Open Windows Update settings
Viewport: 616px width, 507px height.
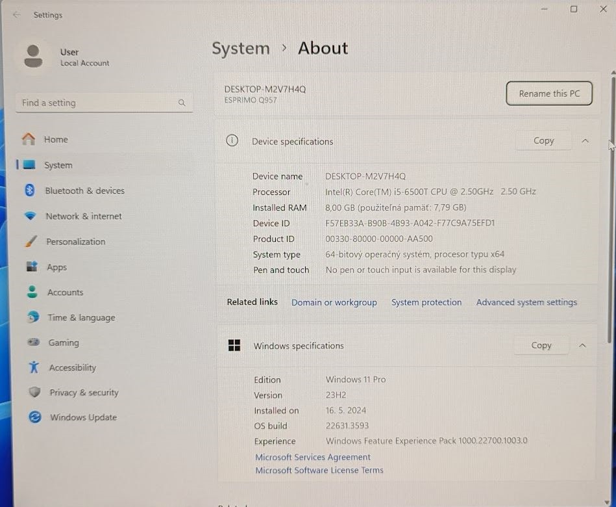pyautogui.click(x=83, y=417)
